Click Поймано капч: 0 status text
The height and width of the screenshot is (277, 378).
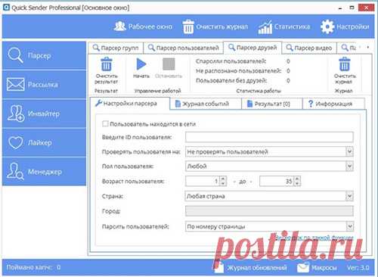pos(33,267)
